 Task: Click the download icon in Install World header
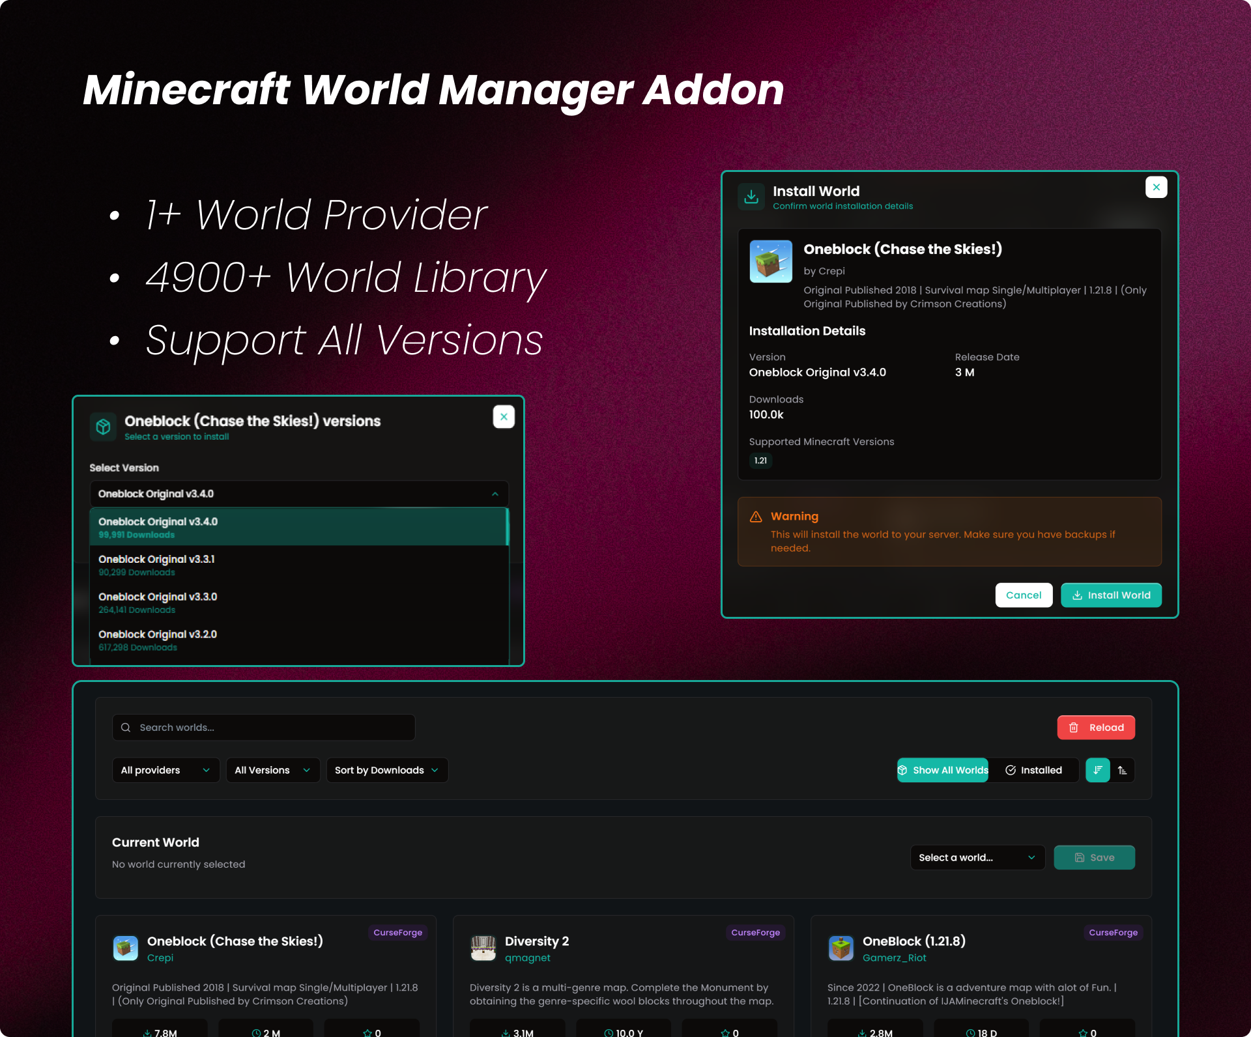[x=751, y=197]
